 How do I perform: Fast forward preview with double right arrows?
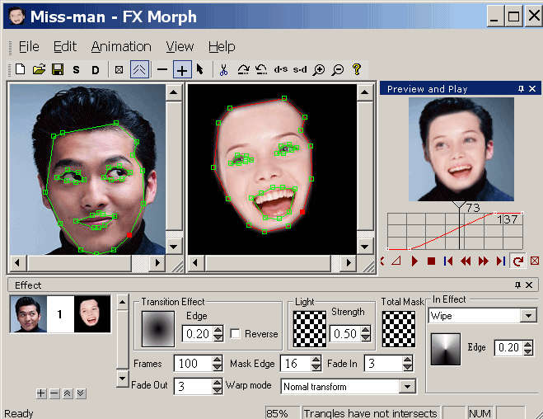click(484, 261)
